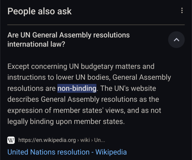Click 'legally binding upon member states' text

tap(65, 122)
